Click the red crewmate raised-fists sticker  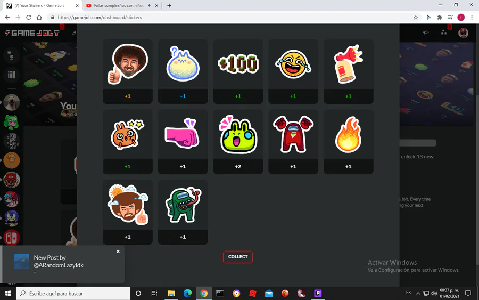[x=293, y=135]
